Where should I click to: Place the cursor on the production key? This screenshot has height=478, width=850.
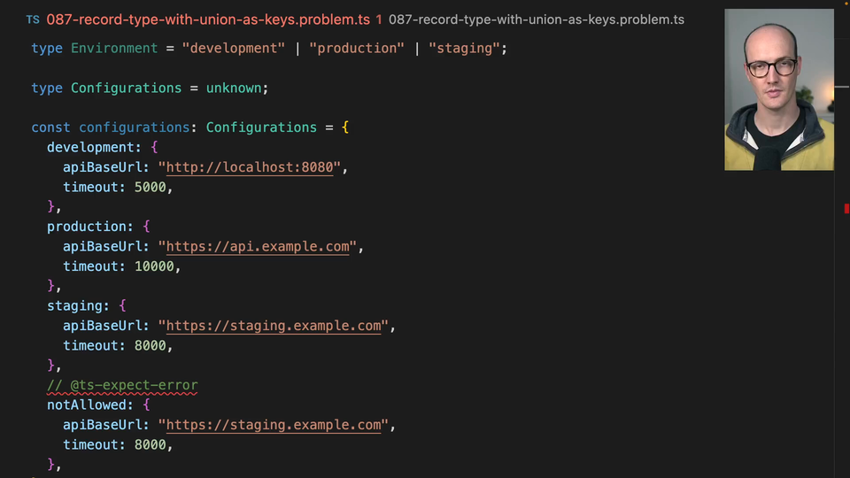pyautogui.click(x=86, y=227)
